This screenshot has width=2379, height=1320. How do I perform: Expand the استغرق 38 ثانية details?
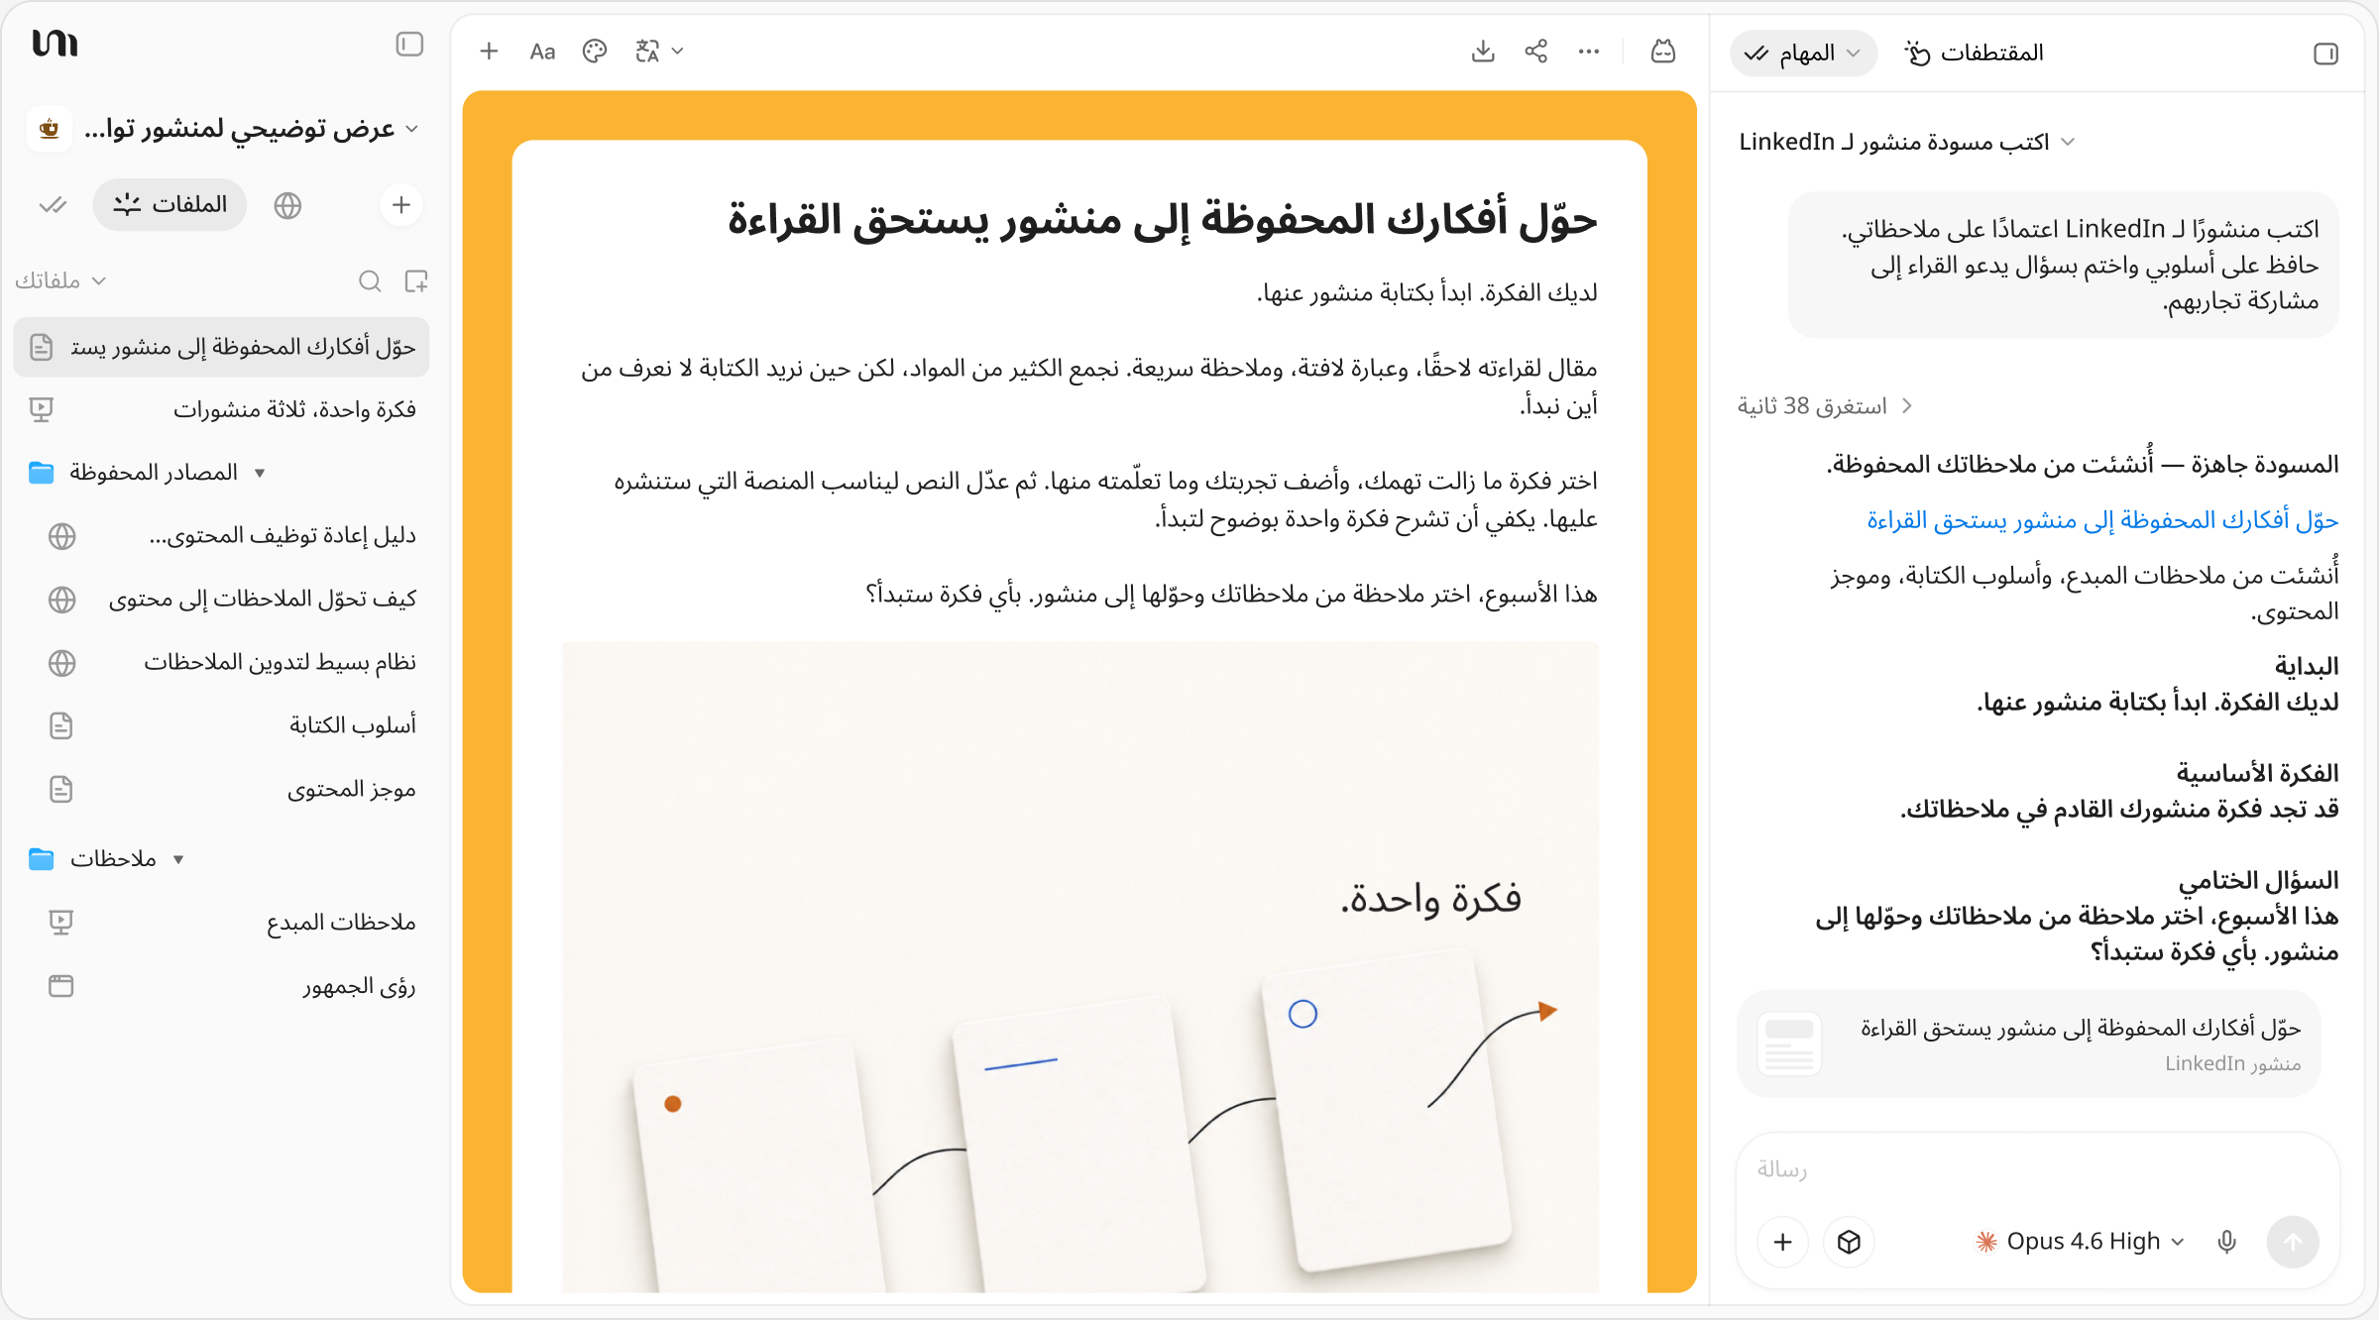pyautogui.click(x=1824, y=406)
